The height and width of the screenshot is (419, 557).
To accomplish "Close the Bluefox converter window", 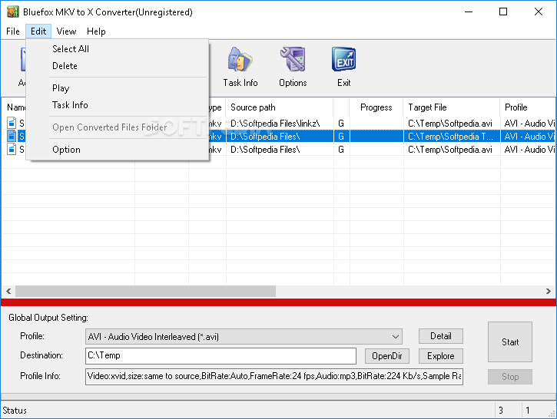I will pos(538,12).
